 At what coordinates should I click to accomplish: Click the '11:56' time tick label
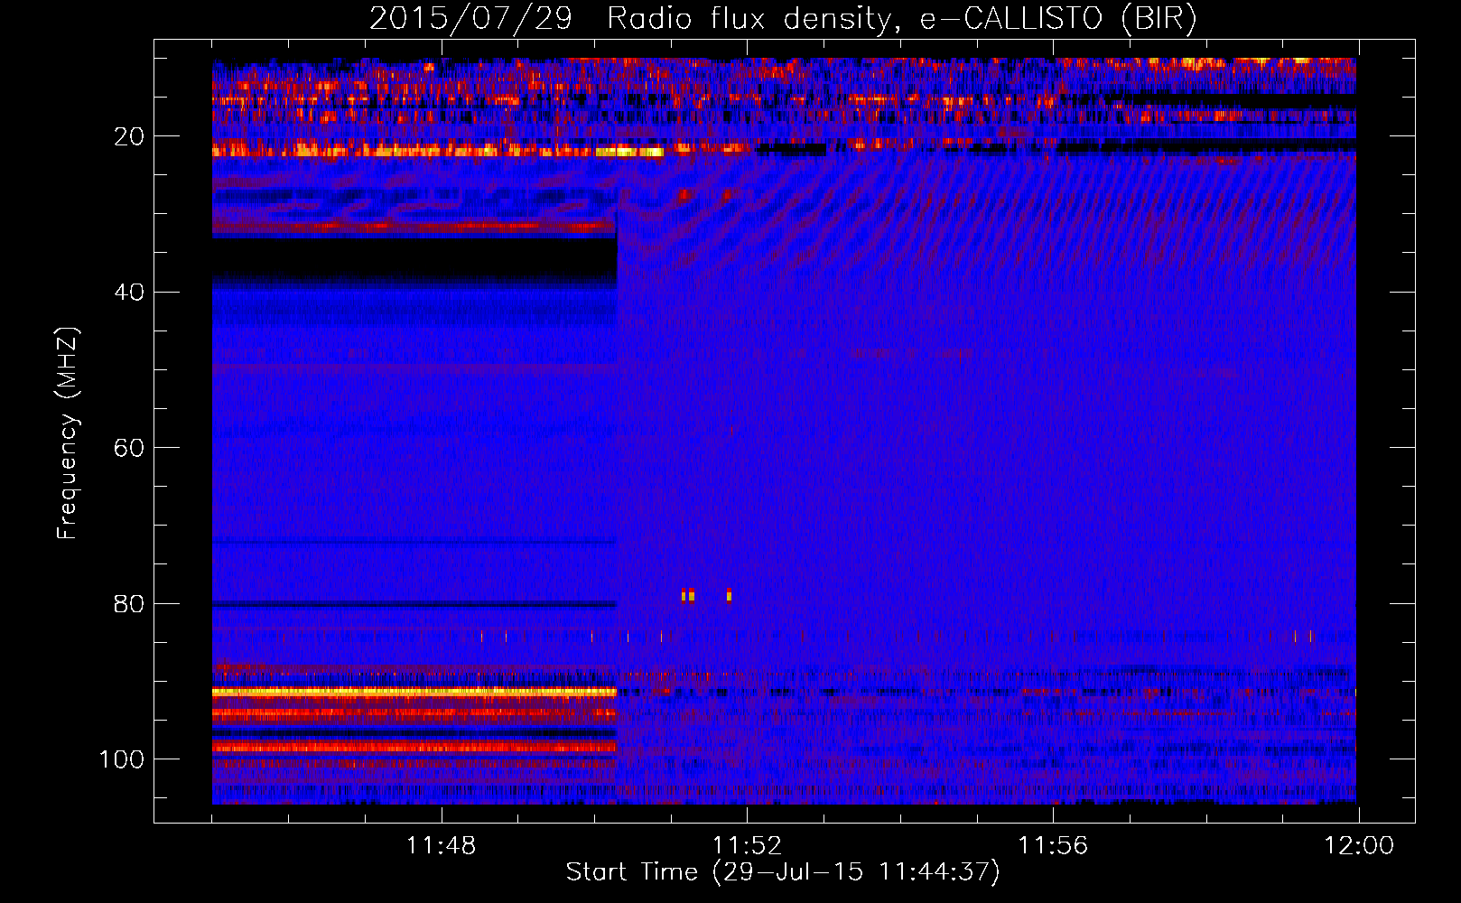[x=1053, y=846]
